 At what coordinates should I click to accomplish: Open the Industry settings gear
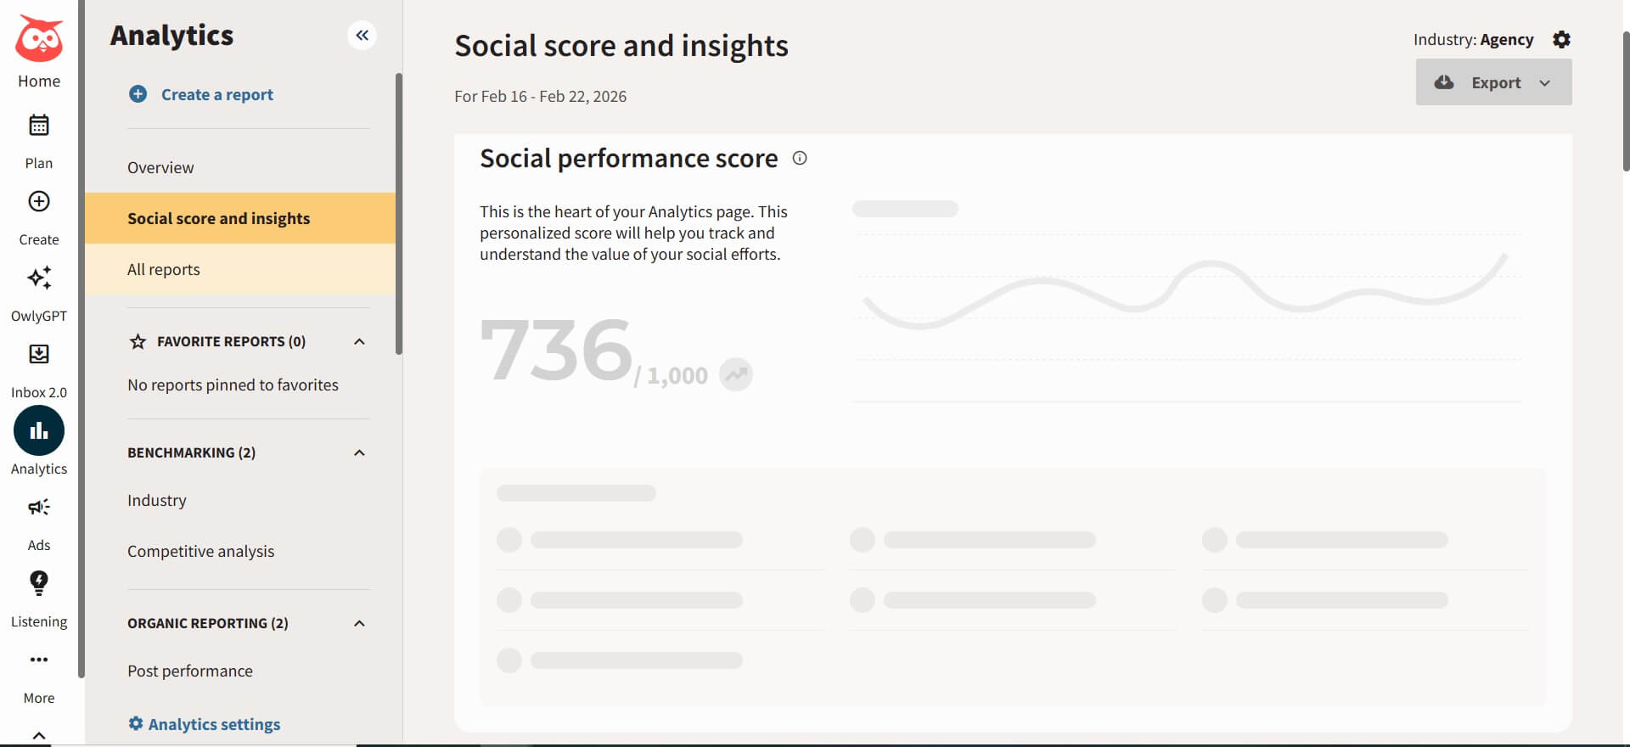pos(1562,39)
